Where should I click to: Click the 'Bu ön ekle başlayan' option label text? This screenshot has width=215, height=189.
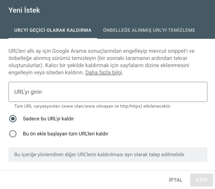[66, 134]
